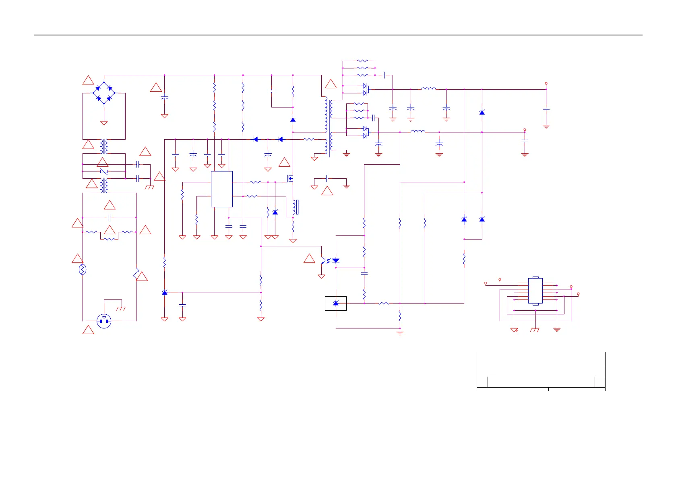Image resolution: width=678 pixels, height=479 pixels.
Task: Click the diamond bridge rectifier symbol
Action: (x=104, y=93)
